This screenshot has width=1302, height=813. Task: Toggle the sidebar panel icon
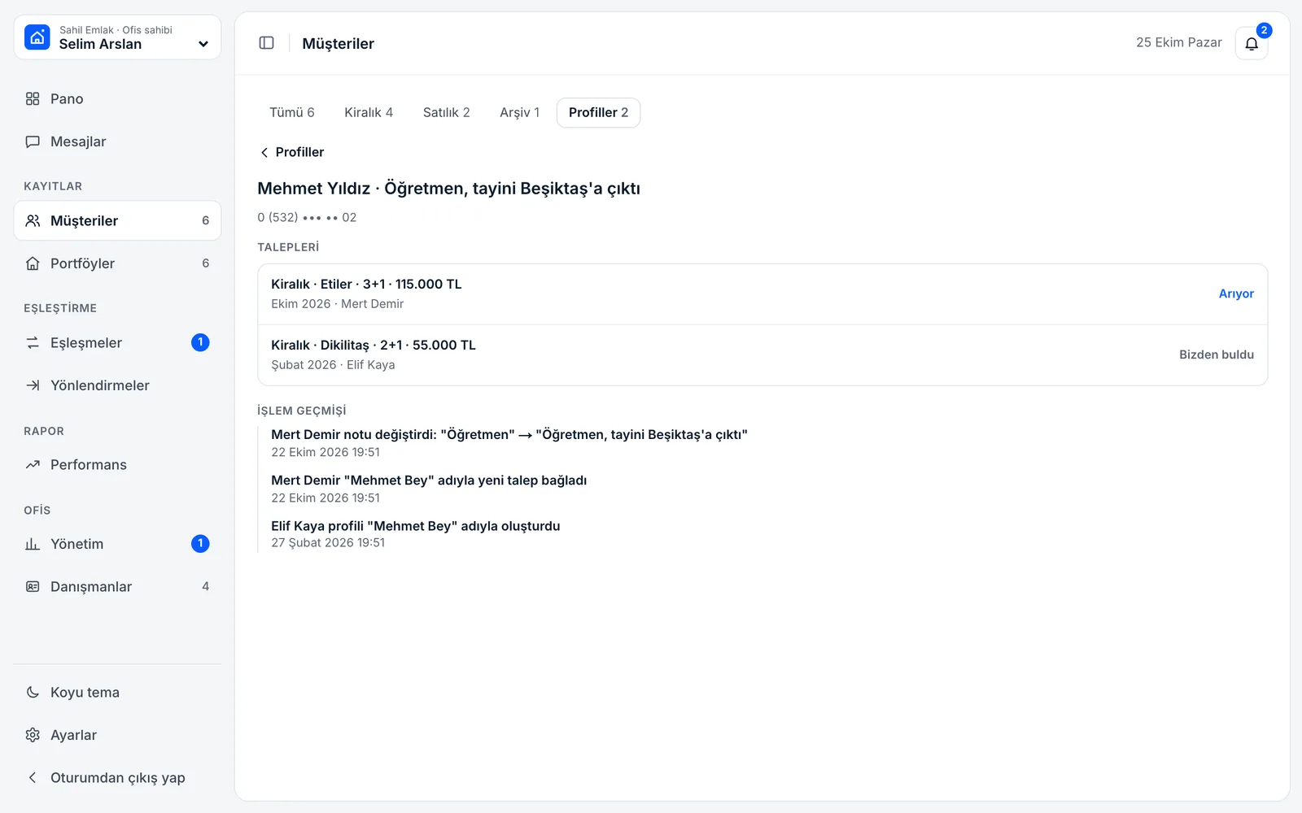pos(266,43)
